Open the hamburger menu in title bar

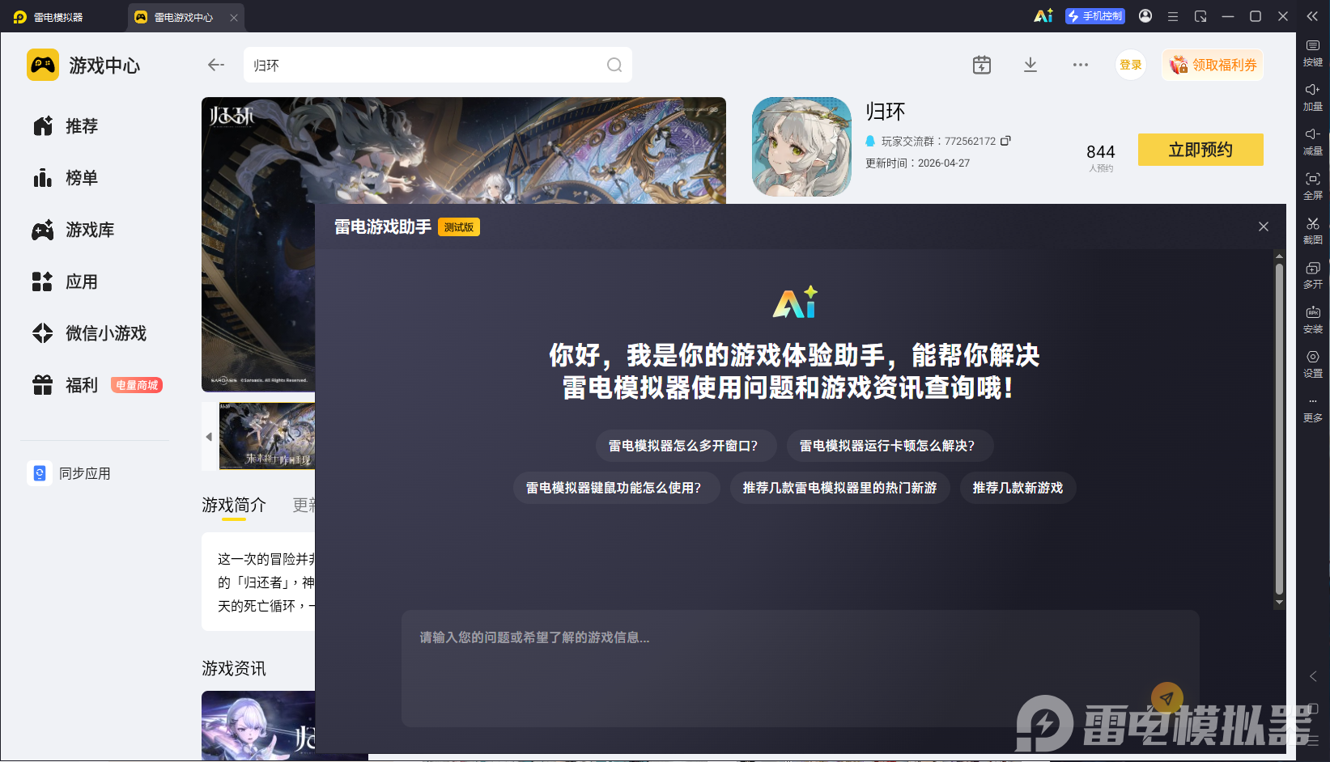coord(1172,16)
